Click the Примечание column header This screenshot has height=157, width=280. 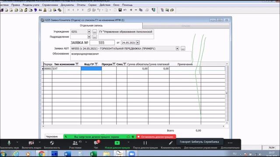(185, 64)
